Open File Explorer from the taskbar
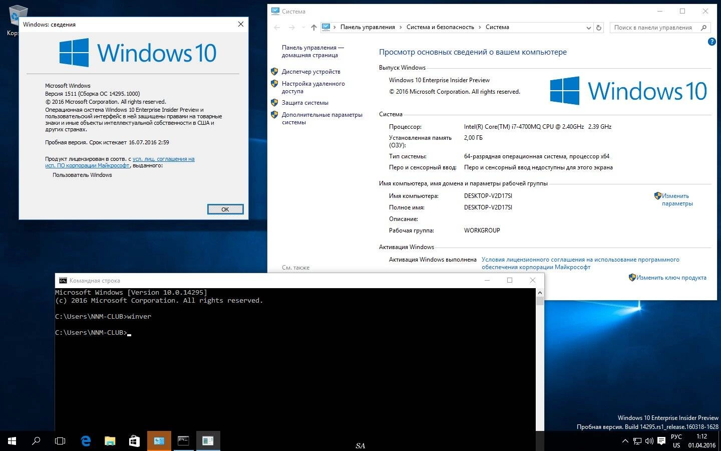This screenshot has height=451, width=721. (x=110, y=441)
